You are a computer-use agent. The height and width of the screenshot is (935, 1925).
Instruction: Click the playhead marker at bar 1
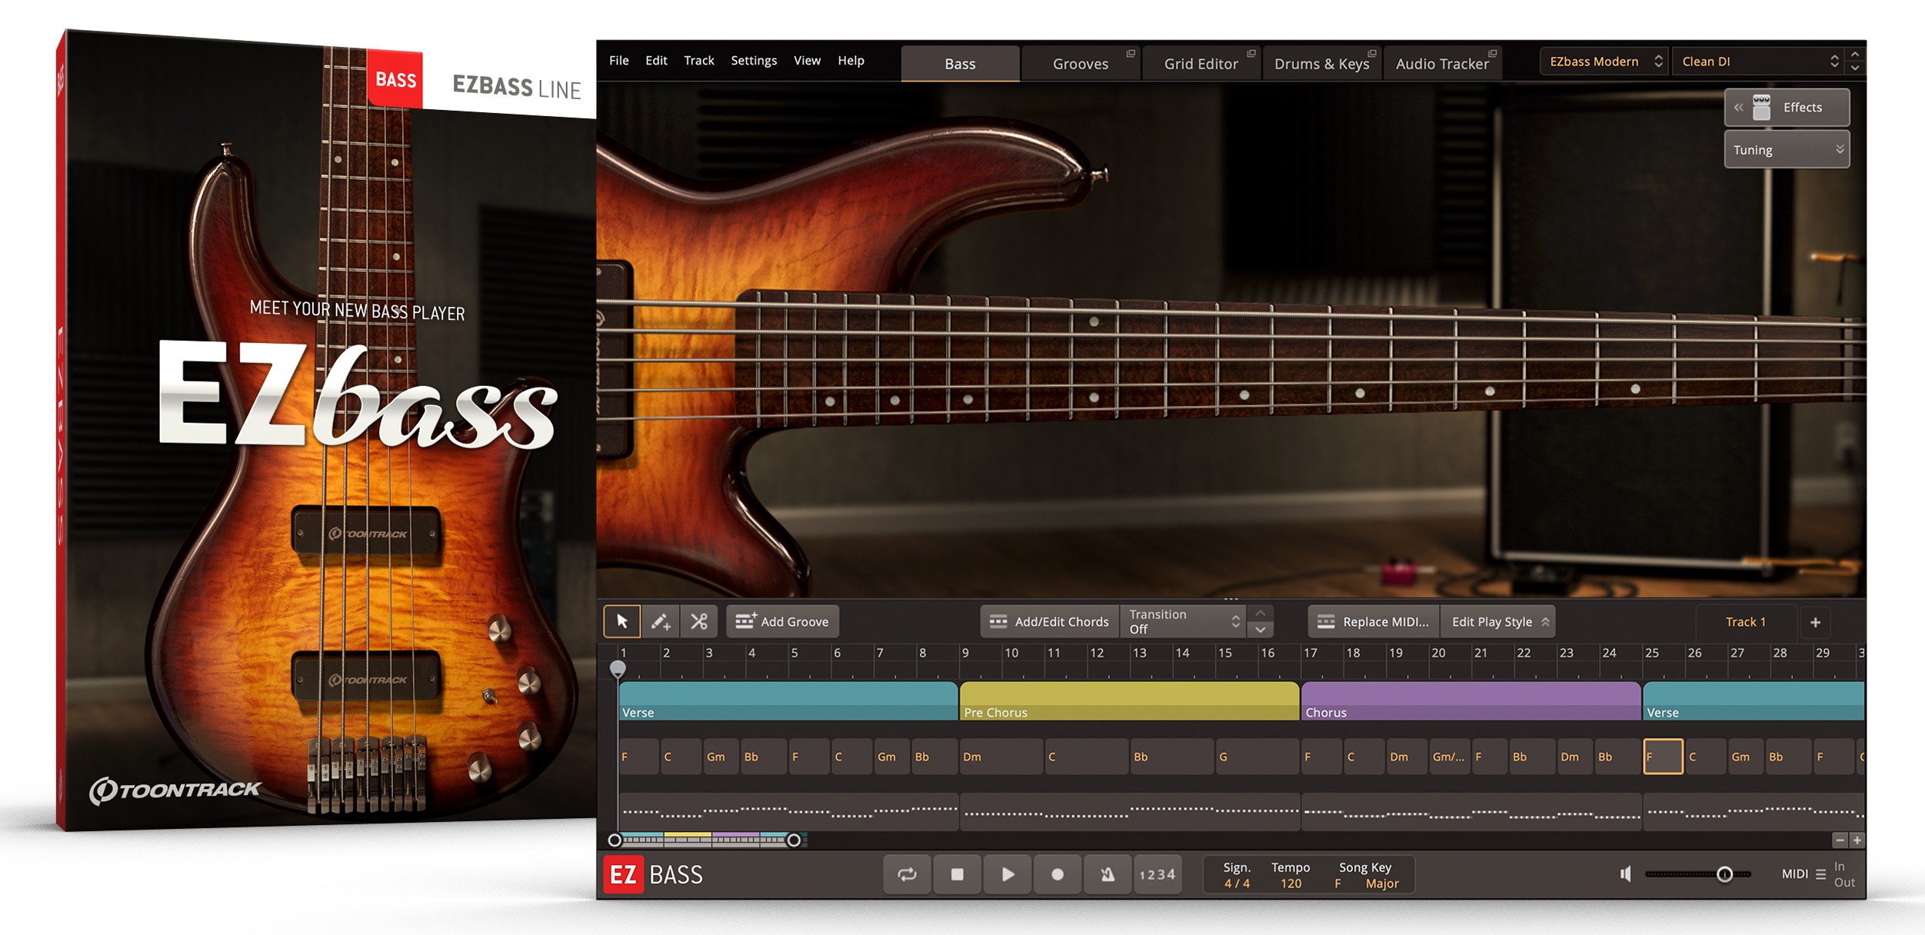[618, 668]
